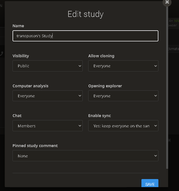Screen dimensions: 179x191
Task: Open the Opening explorer dropdown
Action: point(123,96)
